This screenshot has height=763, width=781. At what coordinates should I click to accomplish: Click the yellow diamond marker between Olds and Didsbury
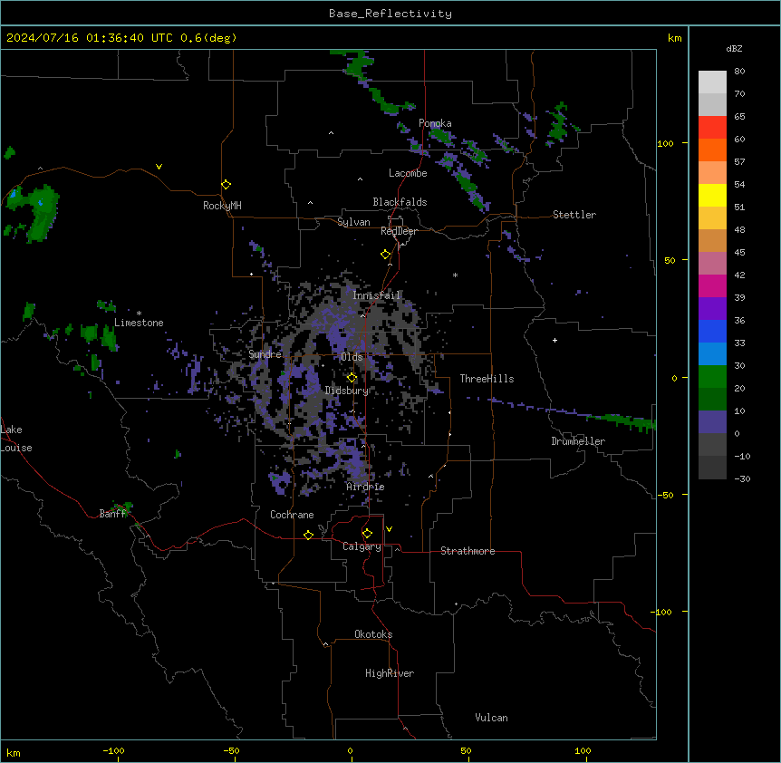(x=352, y=378)
